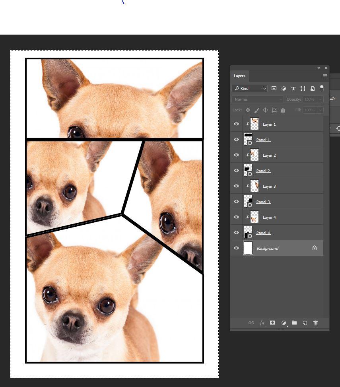Image resolution: width=340 pixels, height=387 pixels.
Task: Select Panel-1 layer name
Action: point(263,140)
